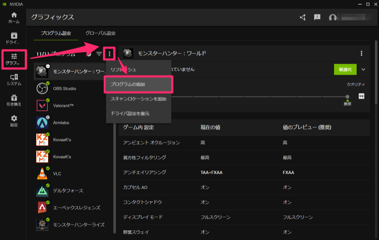Click the filter icon above program list
379x240 pixels.
click(99, 54)
